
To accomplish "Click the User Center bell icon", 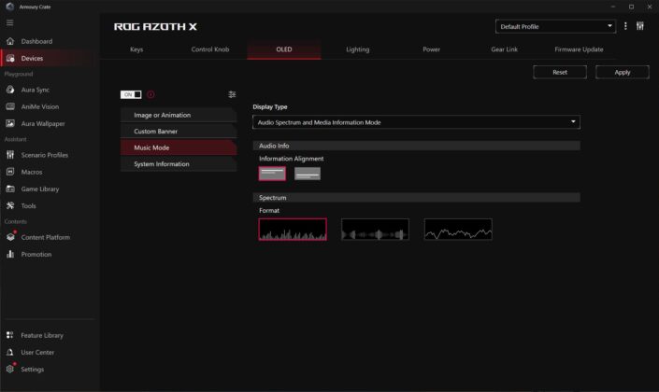I will pyautogui.click(x=10, y=352).
